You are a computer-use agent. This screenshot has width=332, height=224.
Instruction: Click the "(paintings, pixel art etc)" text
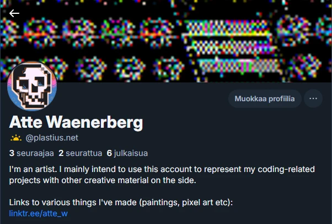(x=186, y=202)
